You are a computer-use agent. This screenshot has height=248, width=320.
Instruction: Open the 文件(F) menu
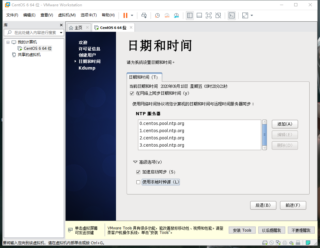point(12,15)
